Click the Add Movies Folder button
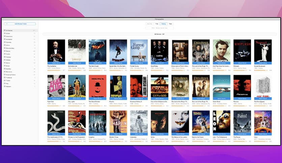This screenshot has width=282, height=163. (20, 24)
